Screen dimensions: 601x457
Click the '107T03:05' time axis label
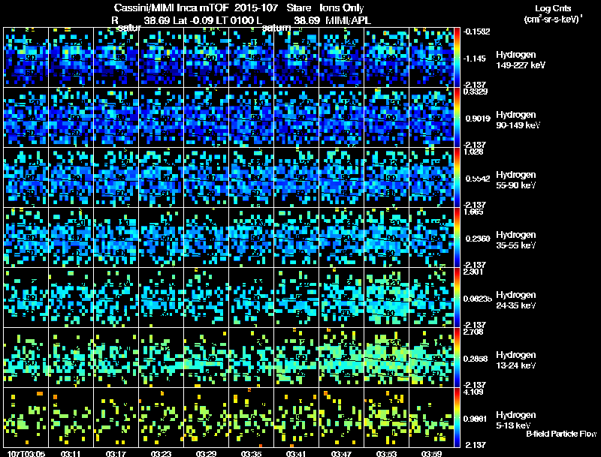26,454
